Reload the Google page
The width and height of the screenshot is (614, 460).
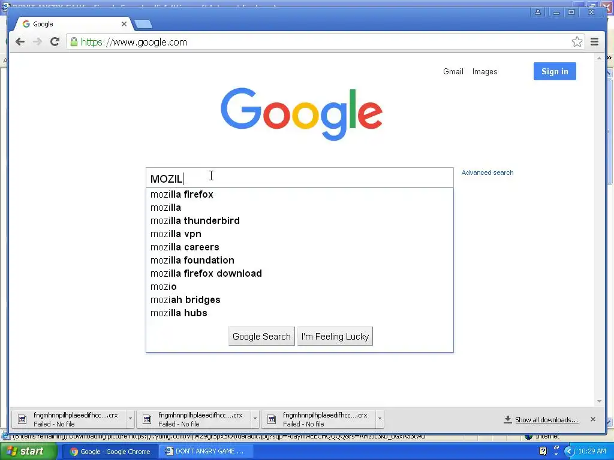[x=55, y=42]
